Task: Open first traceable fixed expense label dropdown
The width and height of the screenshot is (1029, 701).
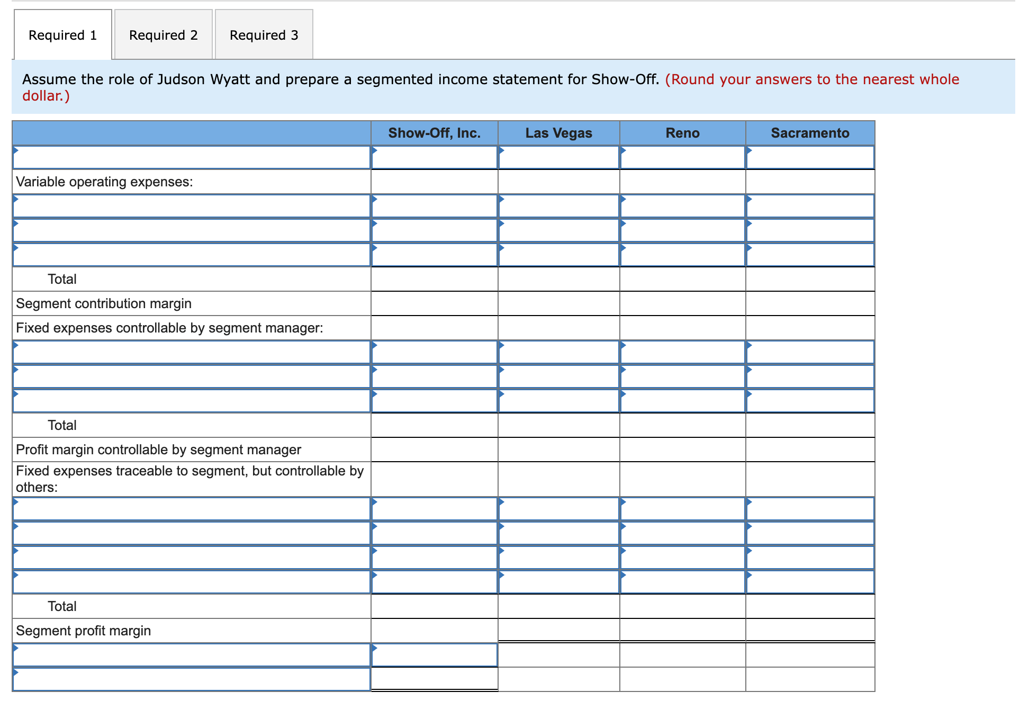Action: [x=192, y=509]
